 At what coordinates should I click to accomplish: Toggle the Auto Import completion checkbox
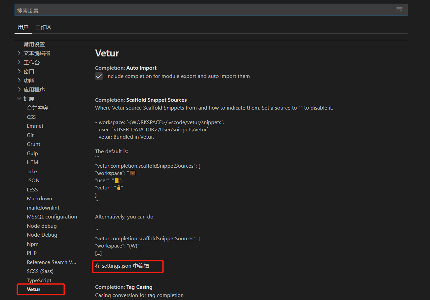click(99, 76)
